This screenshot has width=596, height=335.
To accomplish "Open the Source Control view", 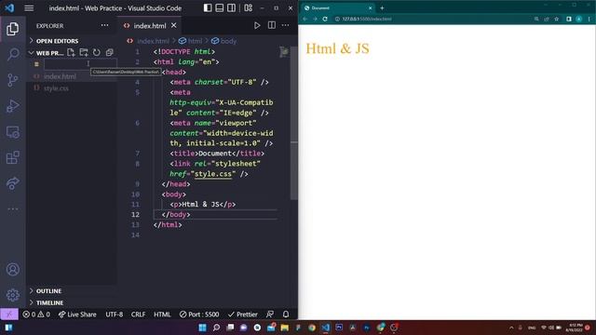I will click(x=12, y=80).
